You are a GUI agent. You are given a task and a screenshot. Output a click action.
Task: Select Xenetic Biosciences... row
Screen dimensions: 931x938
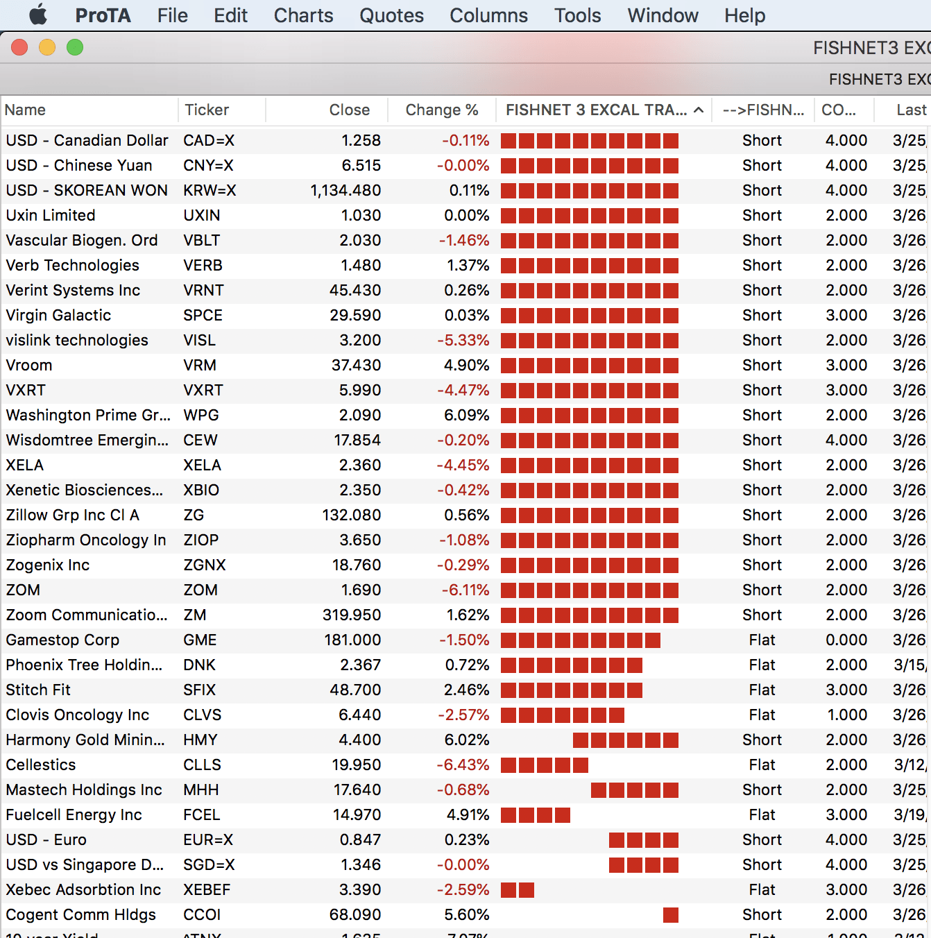[466, 490]
